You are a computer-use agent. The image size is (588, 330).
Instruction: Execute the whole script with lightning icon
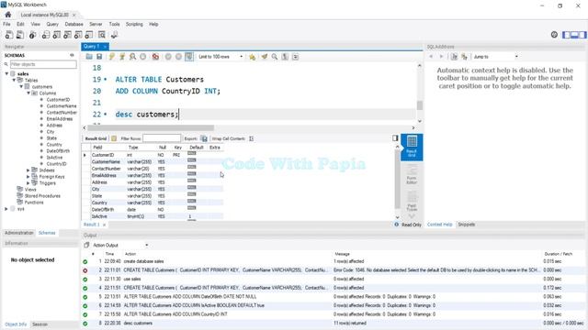point(112,57)
